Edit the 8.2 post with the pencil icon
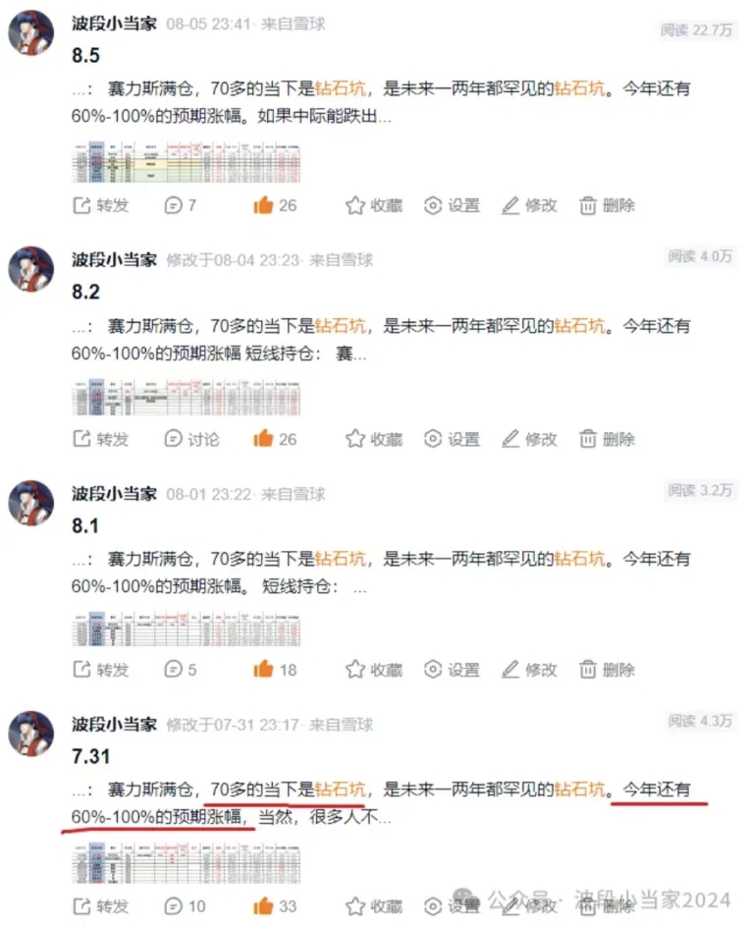 (529, 439)
